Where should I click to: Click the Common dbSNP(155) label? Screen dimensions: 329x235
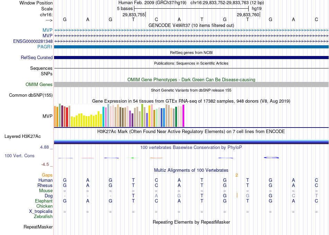(31, 95)
